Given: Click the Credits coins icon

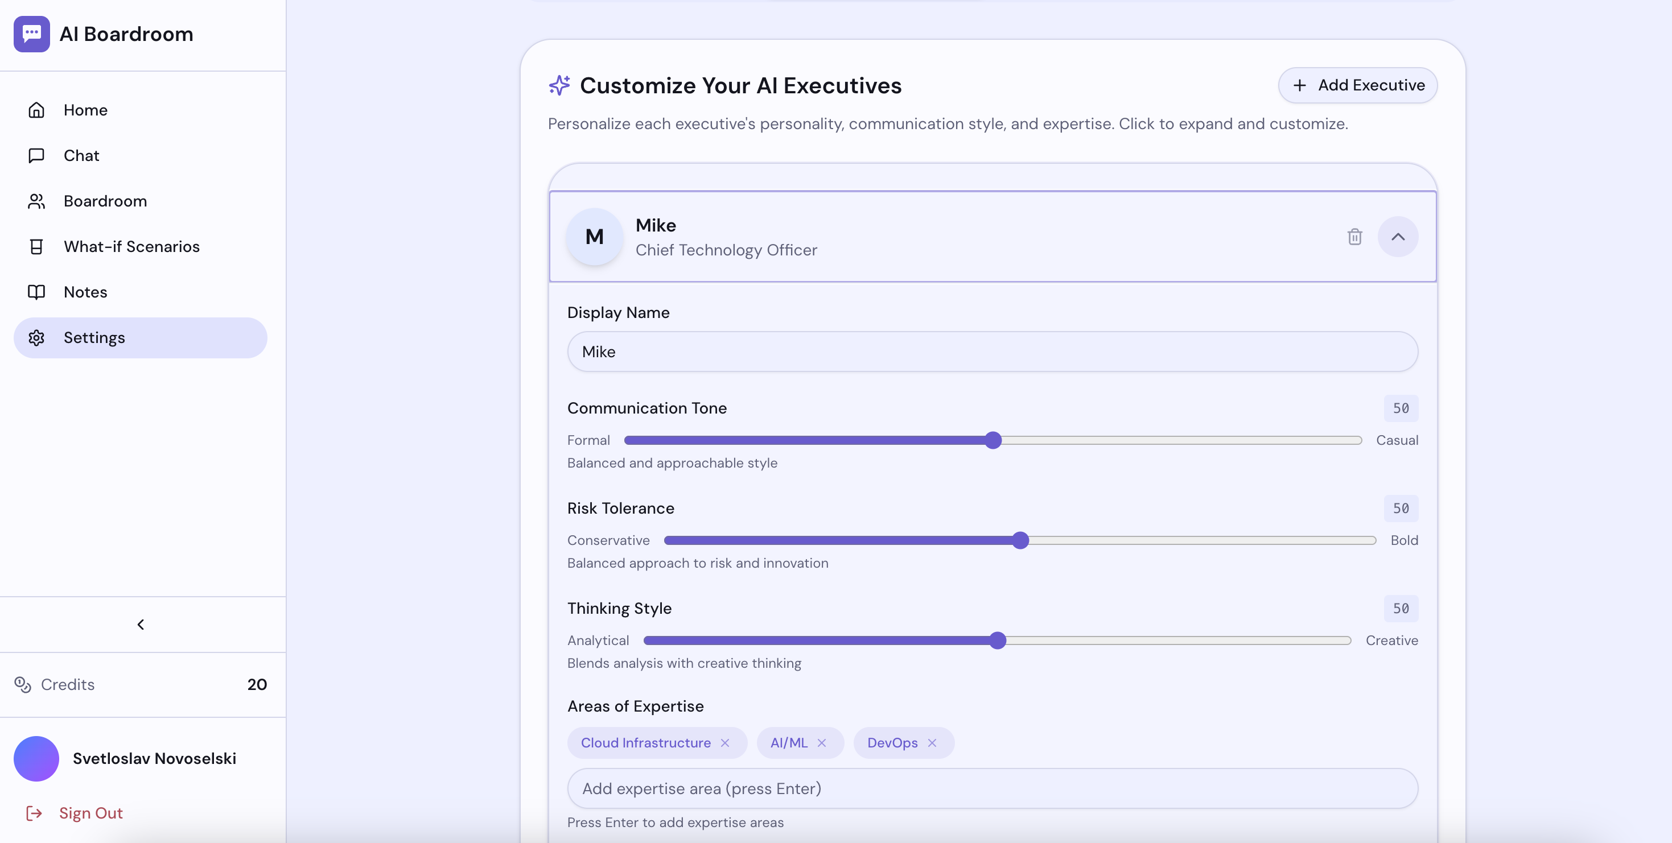Looking at the screenshot, I should pyautogui.click(x=23, y=685).
